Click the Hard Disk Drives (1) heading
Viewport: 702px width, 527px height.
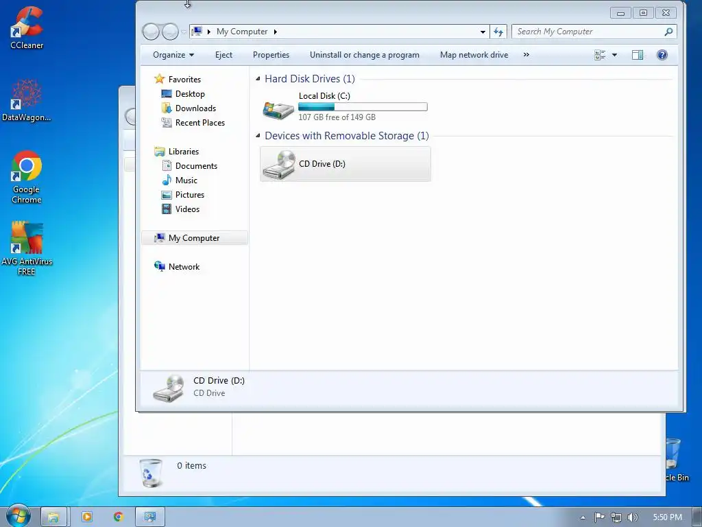point(309,79)
